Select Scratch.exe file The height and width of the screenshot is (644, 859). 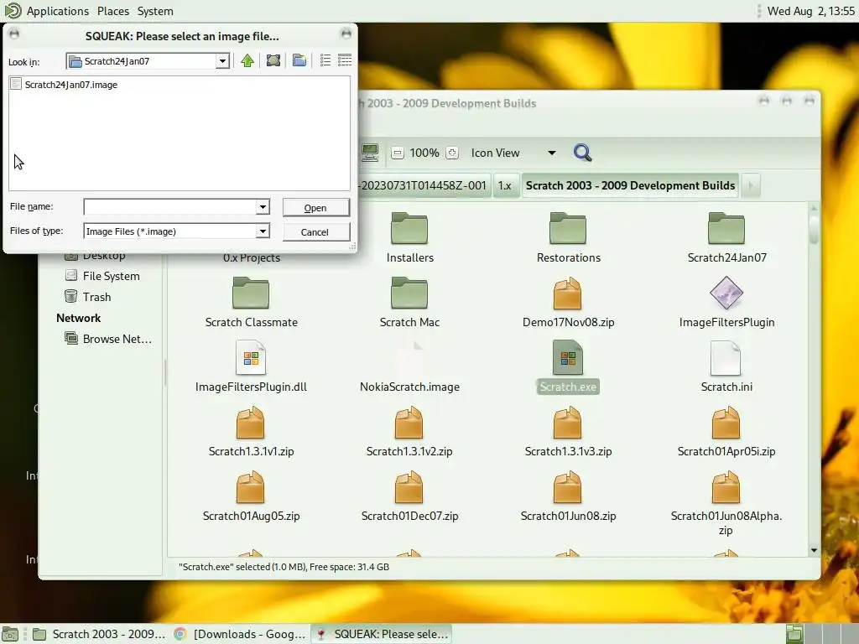[x=568, y=367]
